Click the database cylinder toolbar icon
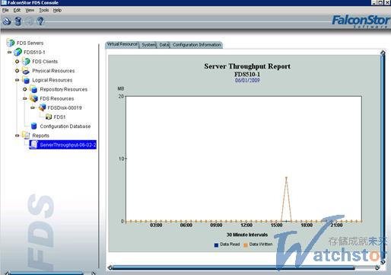This screenshot has width=391, height=275. [x=18, y=21]
